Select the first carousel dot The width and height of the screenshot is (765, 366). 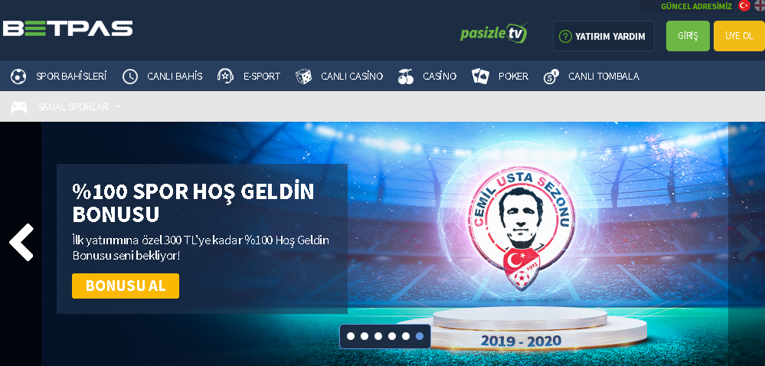[x=350, y=336]
